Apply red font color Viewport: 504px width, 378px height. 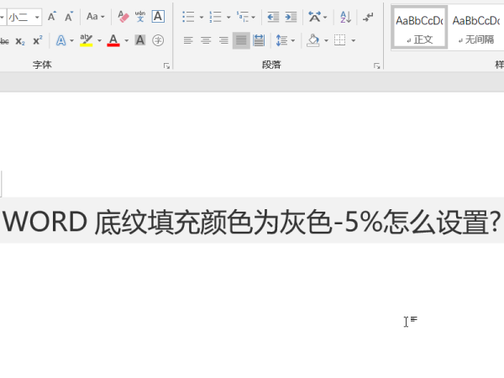click(x=113, y=41)
